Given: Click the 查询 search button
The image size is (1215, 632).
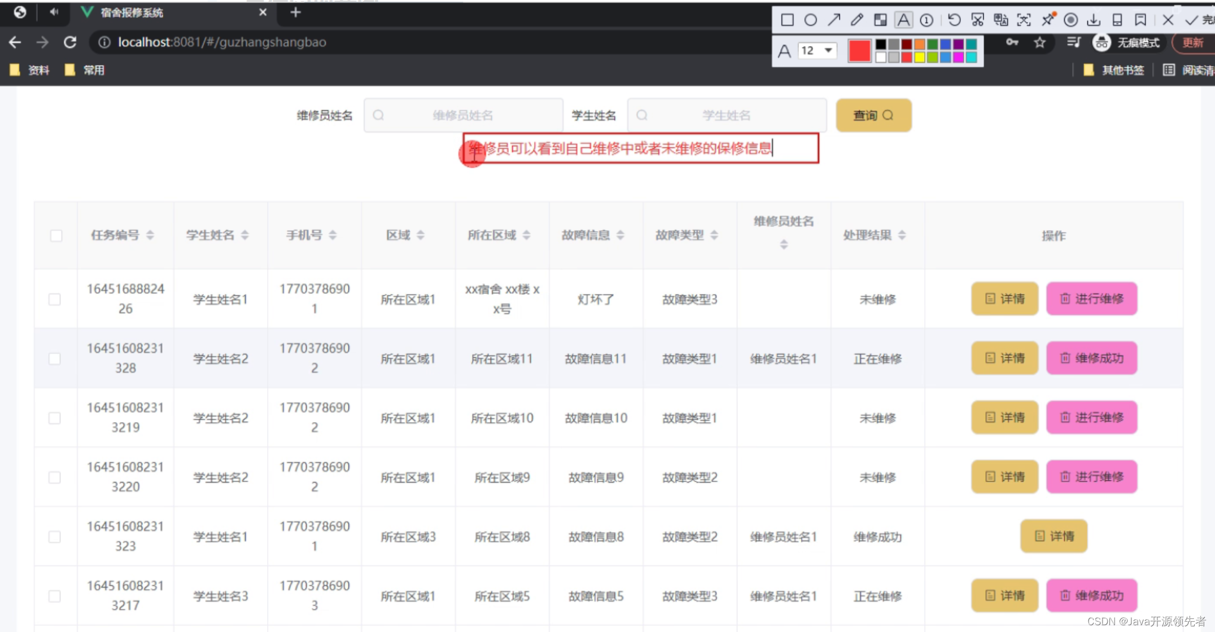Looking at the screenshot, I should (873, 115).
